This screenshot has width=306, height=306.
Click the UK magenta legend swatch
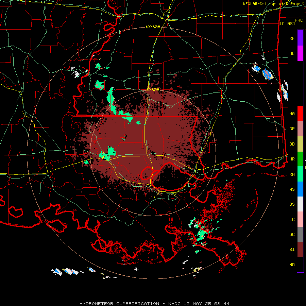pyautogui.click(x=300, y=53)
